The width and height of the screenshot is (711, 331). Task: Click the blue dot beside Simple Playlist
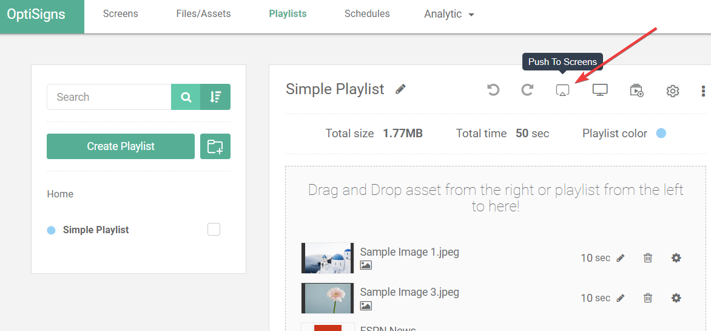[51, 230]
